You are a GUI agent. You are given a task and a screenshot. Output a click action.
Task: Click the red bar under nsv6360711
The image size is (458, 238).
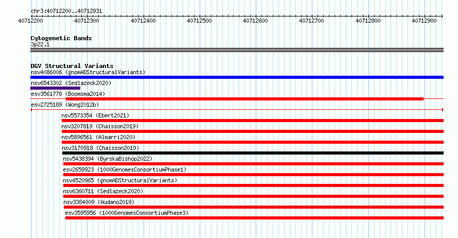pyautogui.click(x=253, y=196)
